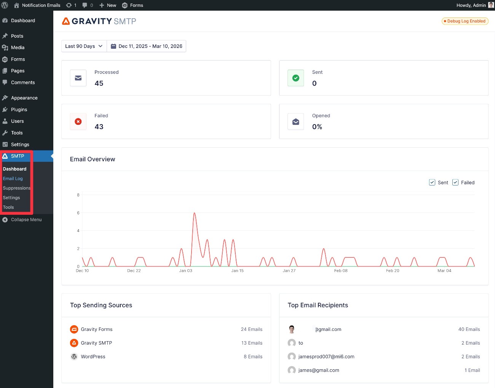Viewport: 495px width, 388px height.
Task: Click the Processed envelope icon
Action: click(78, 78)
